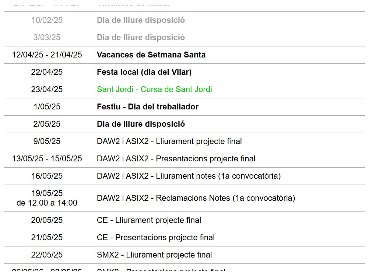Screen dimensions: 369x273
Task: Click the 19/05/25 de 12:00 a 14:00 cell
Action: (47, 198)
